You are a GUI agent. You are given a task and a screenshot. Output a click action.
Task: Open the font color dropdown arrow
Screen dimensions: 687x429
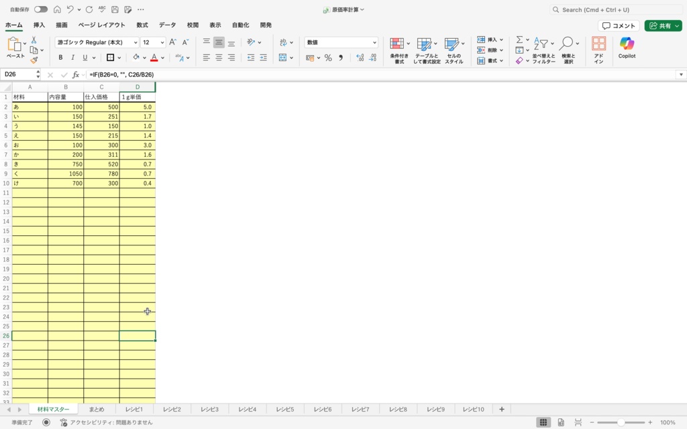162,58
